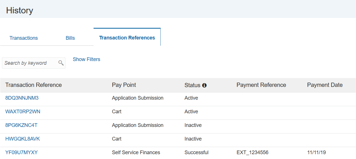Click the Transaction Reference column header
The width and height of the screenshot is (356, 159).
point(34,85)
